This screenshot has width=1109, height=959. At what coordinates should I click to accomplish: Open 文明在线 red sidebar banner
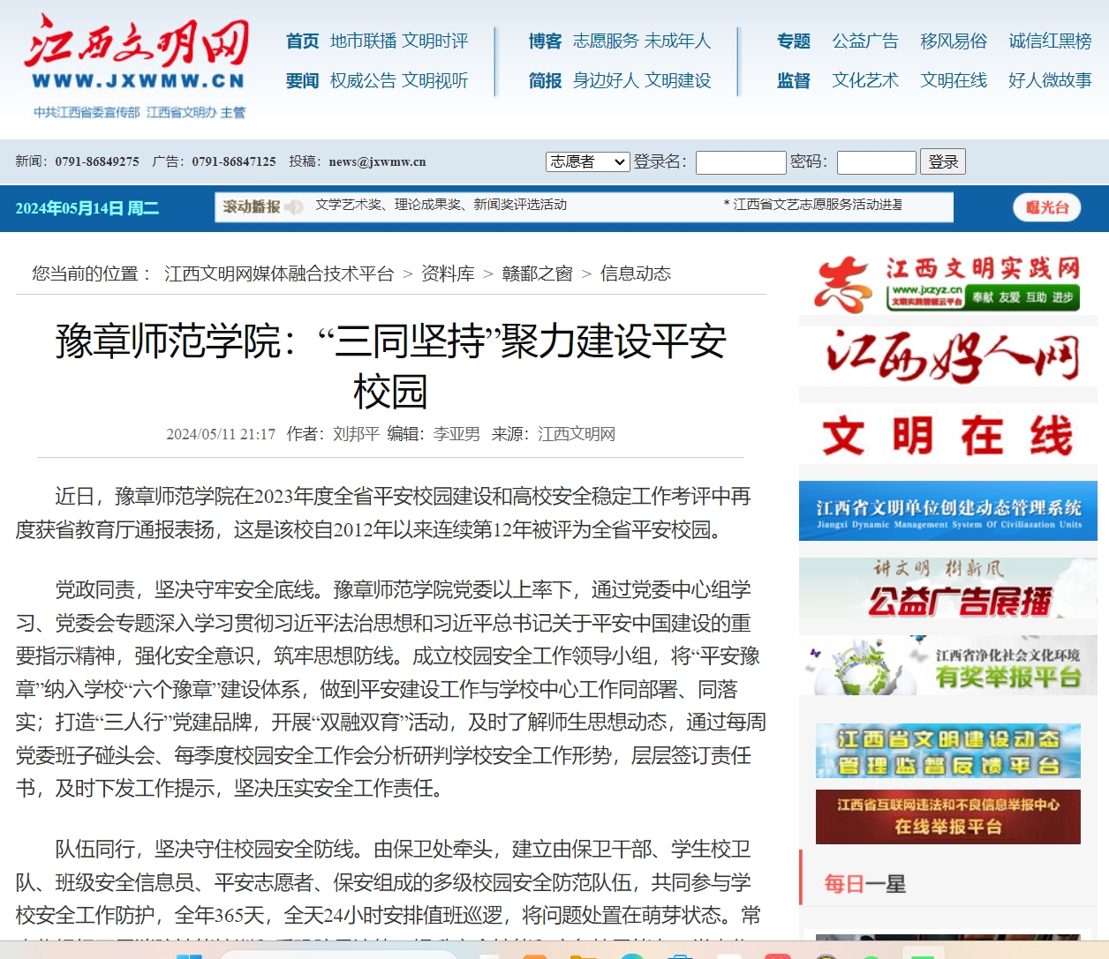click(x=948, y=435)
